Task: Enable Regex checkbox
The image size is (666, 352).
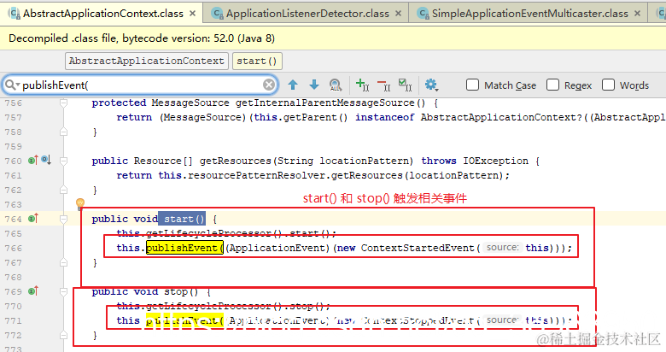Action: coord(552,85)
